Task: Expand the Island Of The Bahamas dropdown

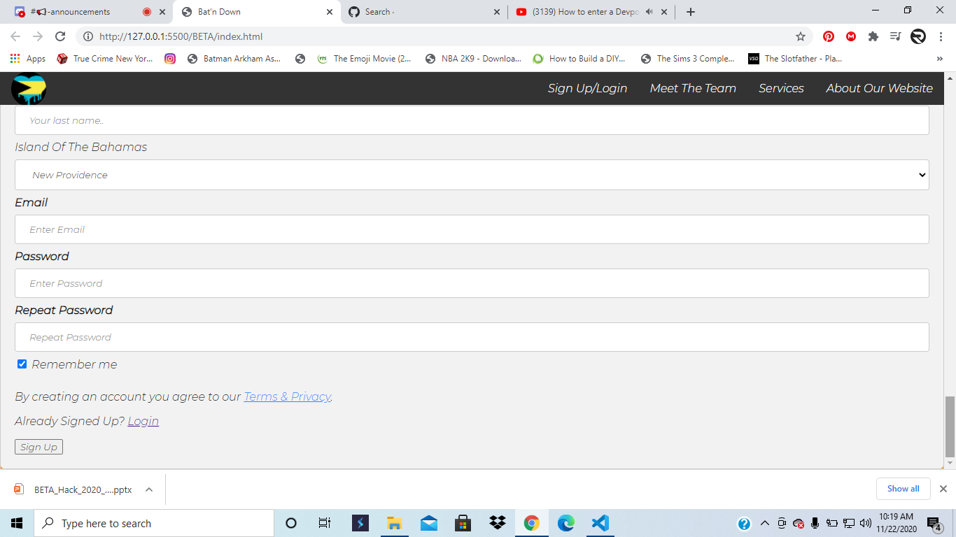Action: [x=472, y=175]
